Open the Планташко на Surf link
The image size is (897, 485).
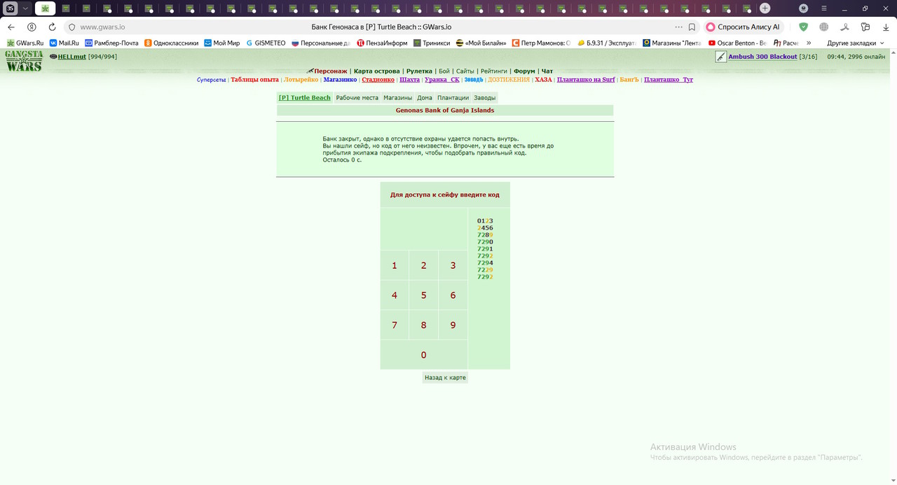click(586, 80)
